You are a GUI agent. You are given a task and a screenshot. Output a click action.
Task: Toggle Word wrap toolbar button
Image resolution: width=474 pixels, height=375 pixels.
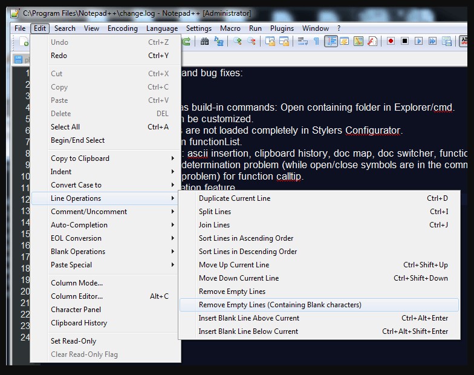[302, 41]
